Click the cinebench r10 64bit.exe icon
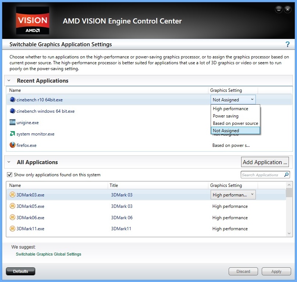 (x=12, y=100)
